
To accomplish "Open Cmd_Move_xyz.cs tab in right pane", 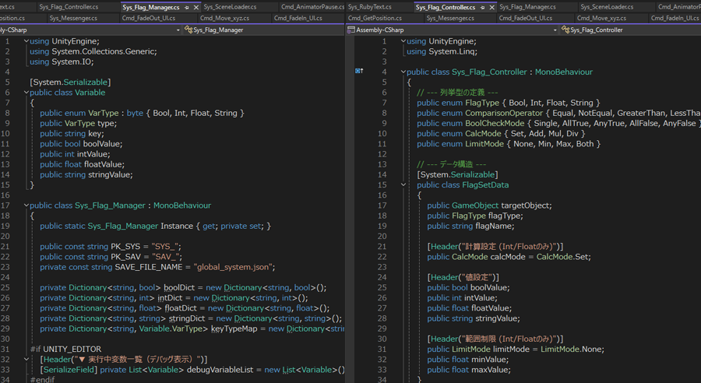I will [602, 18].
